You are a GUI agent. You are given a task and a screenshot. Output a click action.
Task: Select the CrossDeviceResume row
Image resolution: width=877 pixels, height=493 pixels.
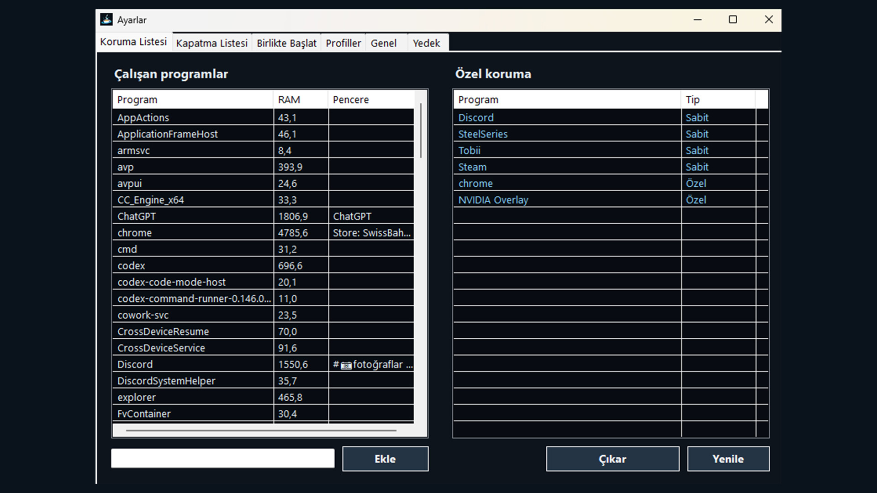tap(263, 331)
